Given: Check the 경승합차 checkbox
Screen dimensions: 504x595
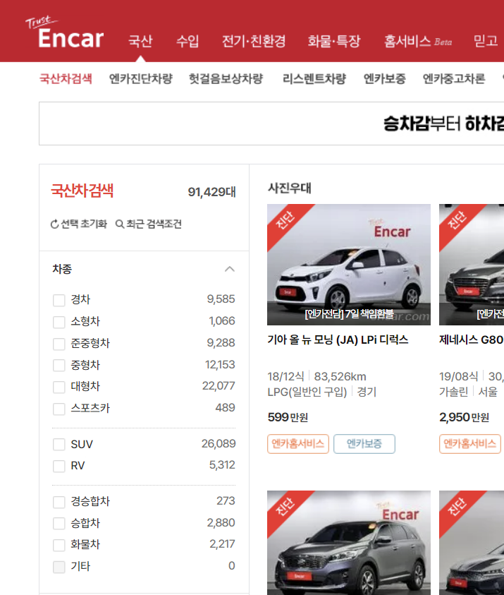Looking at the screenshot, I should point(59,502).
